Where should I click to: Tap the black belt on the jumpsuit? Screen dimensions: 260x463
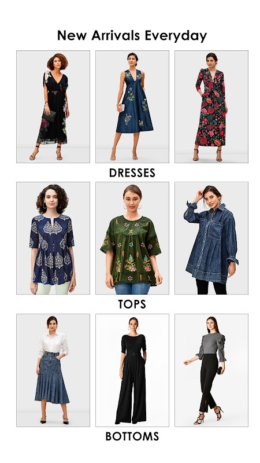pyautogui.click(x=133, y=354)
